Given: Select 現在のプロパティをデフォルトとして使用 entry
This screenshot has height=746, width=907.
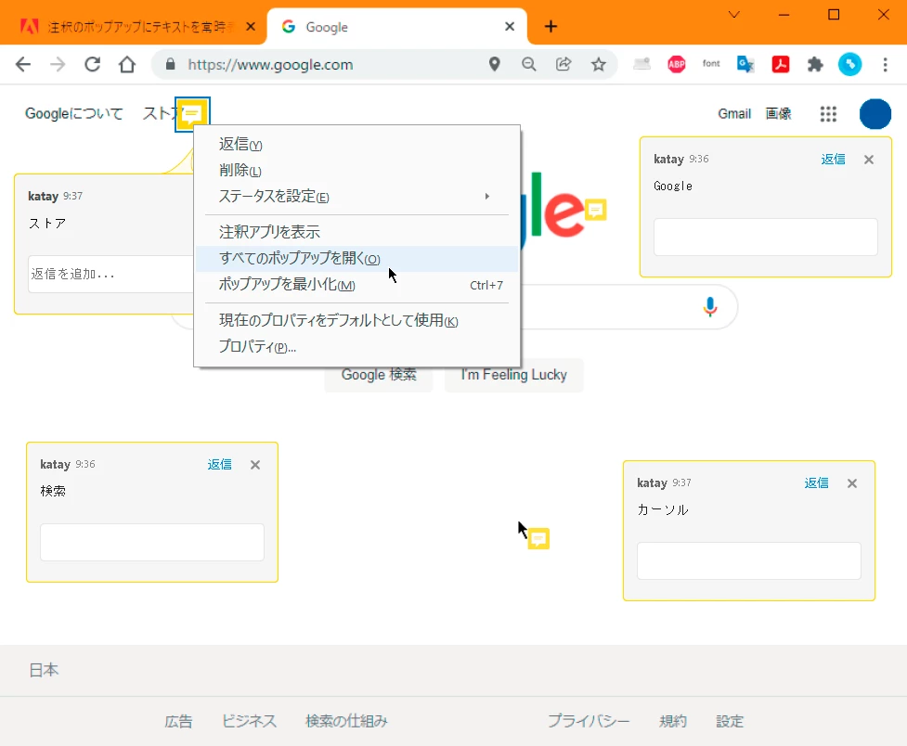Looking at the screenshot, I should point(356,320).
